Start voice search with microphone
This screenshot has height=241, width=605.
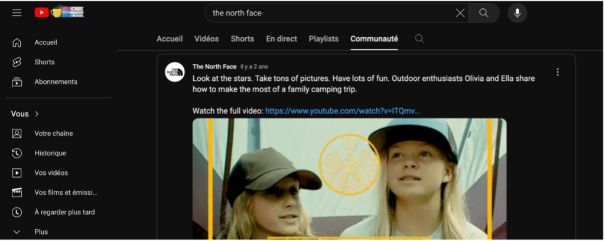517,13
